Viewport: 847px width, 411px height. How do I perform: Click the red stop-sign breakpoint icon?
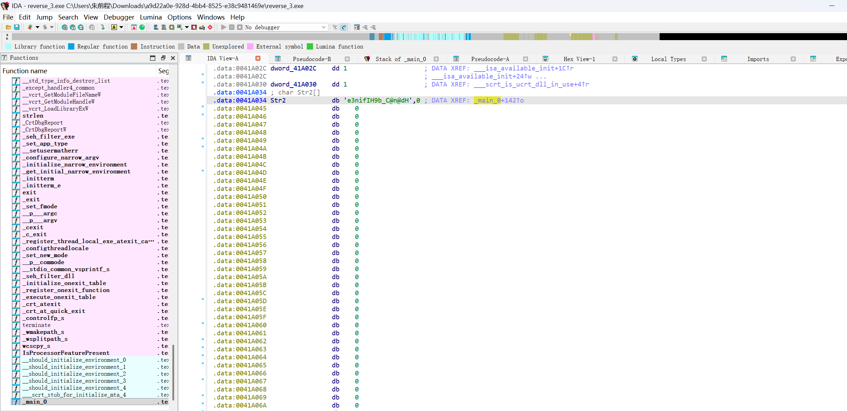[210, 27]
